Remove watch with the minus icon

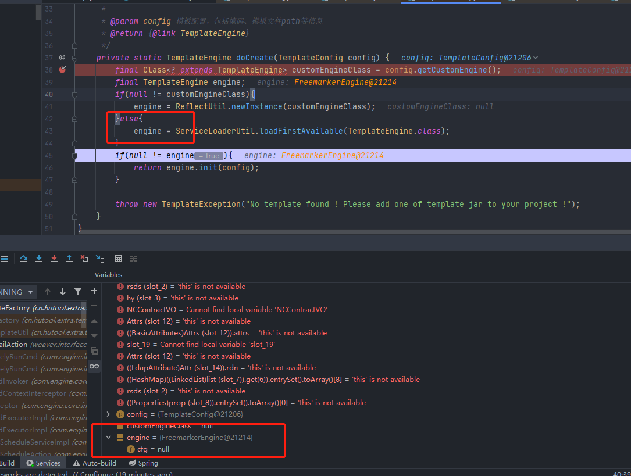(x=94, y=306)
